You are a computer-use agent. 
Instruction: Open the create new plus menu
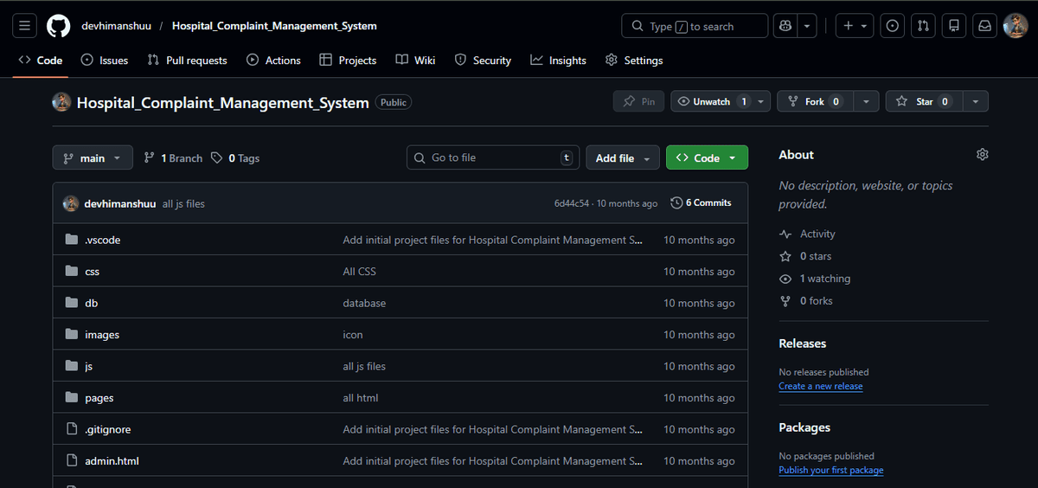click(x=855, y=26)
